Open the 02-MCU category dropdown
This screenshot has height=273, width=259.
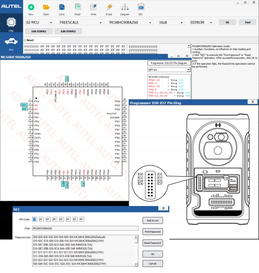(x=40, y=23)
